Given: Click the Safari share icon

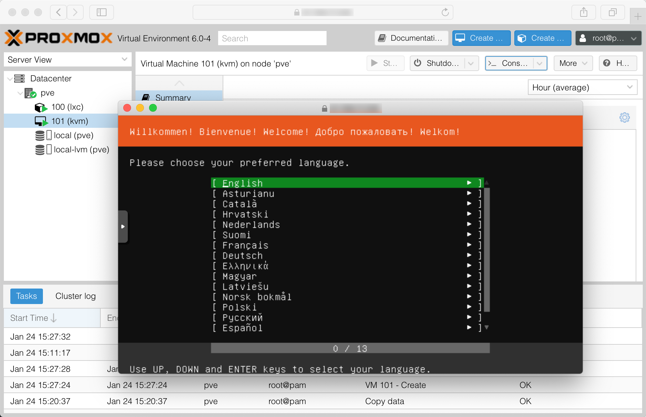Looking at the screenshot, I should (583, 12).
